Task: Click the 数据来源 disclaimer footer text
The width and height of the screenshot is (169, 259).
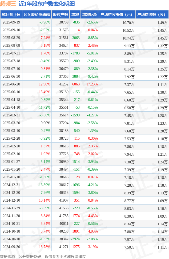Action: coord(43,256)
